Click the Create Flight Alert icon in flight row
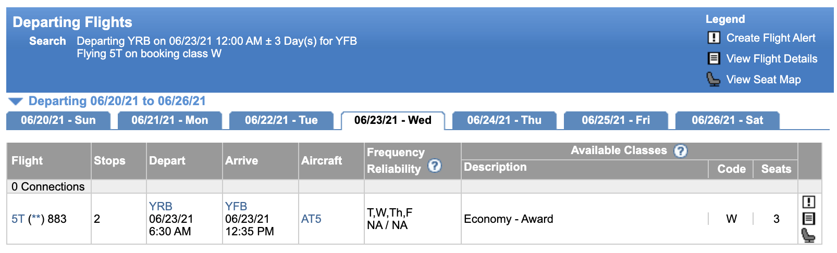Viewport: 837px width, 253px height. coord(808,202)
